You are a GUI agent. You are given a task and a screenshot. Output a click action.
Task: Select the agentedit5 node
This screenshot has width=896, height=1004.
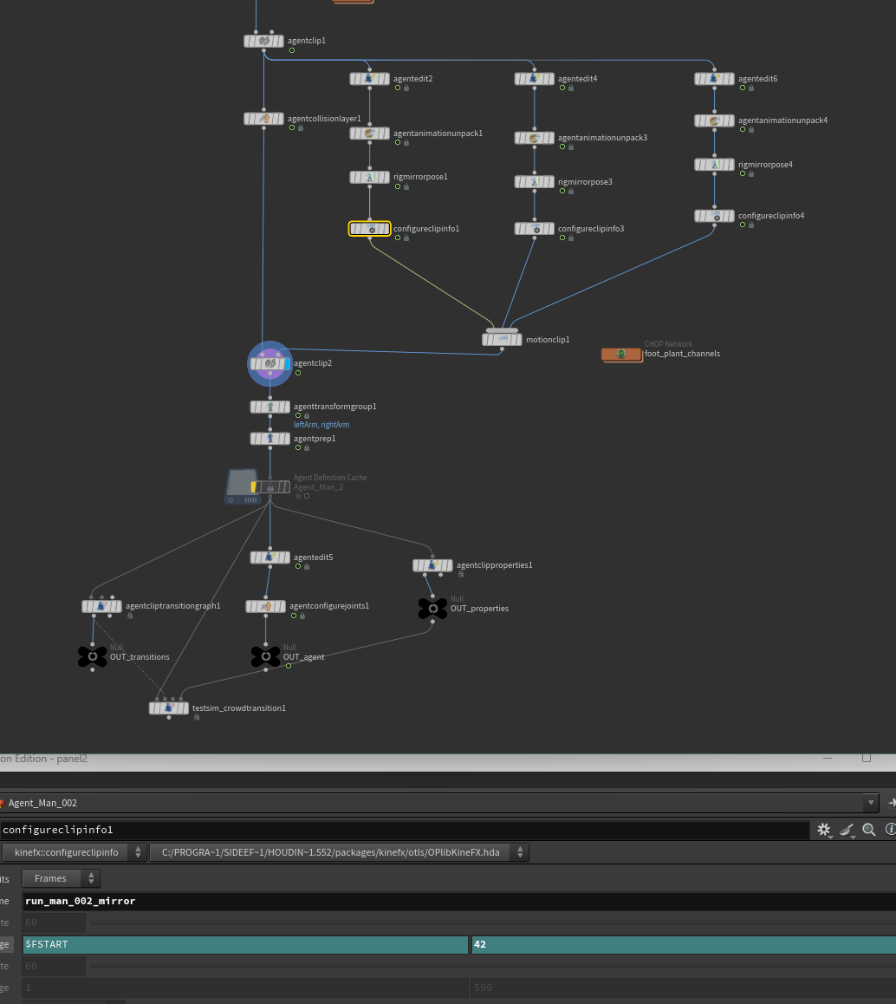pyautogui.click(x=269, y=557)
